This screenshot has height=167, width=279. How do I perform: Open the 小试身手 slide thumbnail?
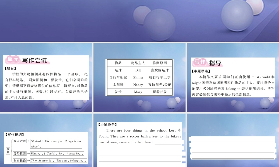pyautogui.click(x=139, y=140)
